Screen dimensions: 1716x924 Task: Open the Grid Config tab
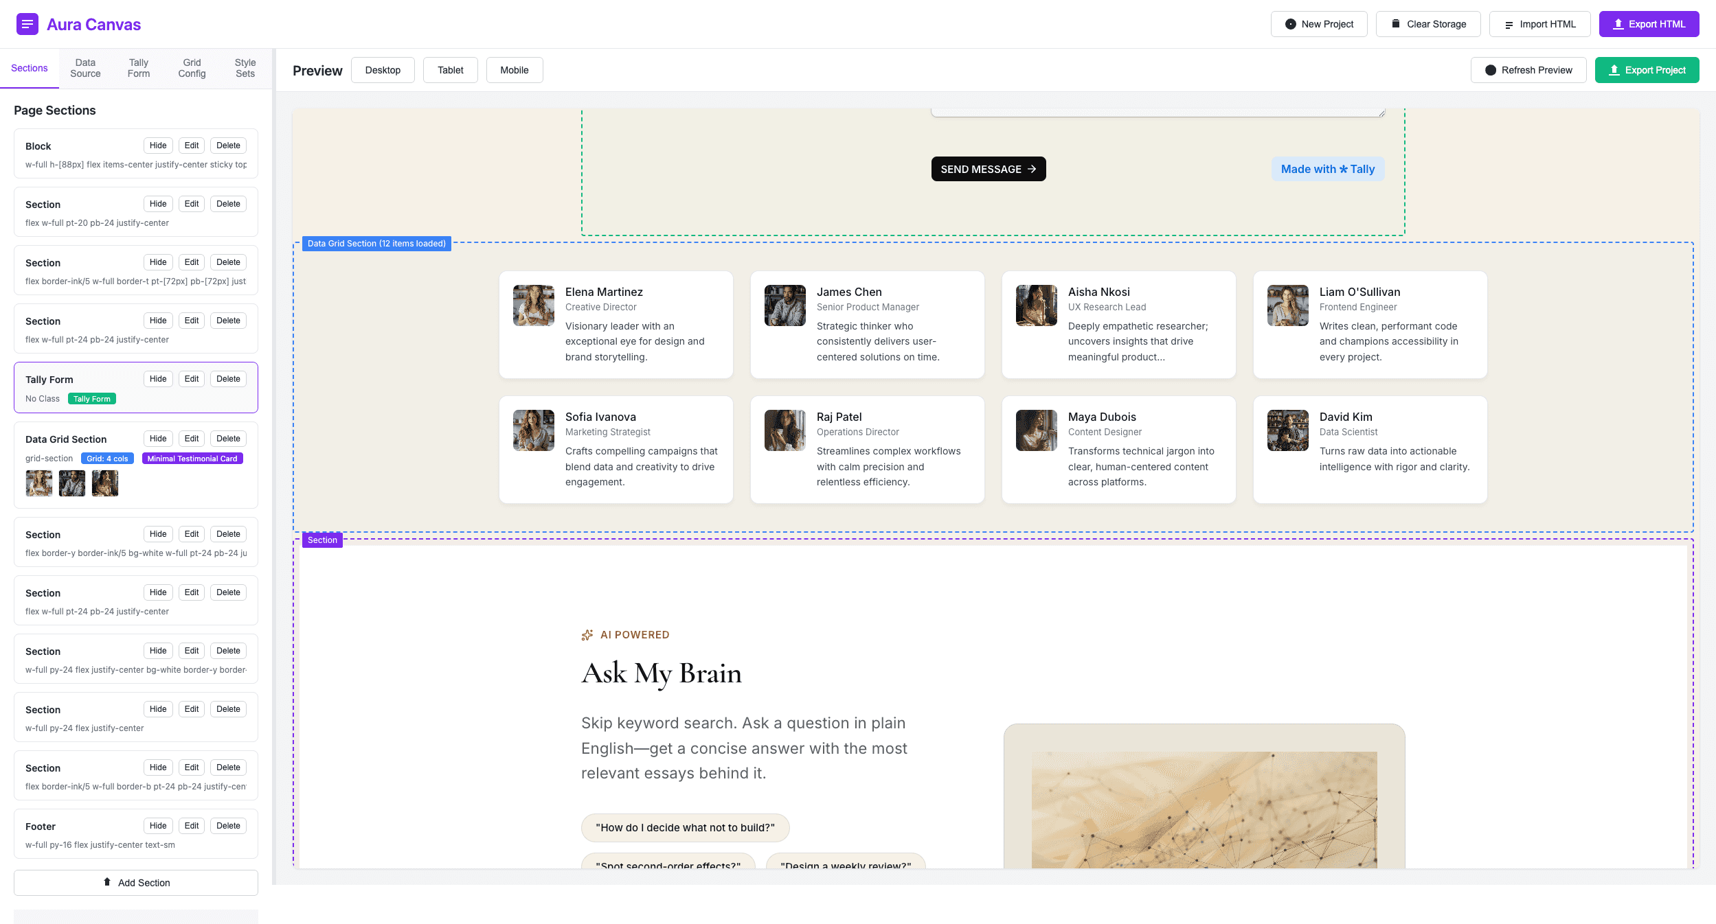[x=192, y=68]
